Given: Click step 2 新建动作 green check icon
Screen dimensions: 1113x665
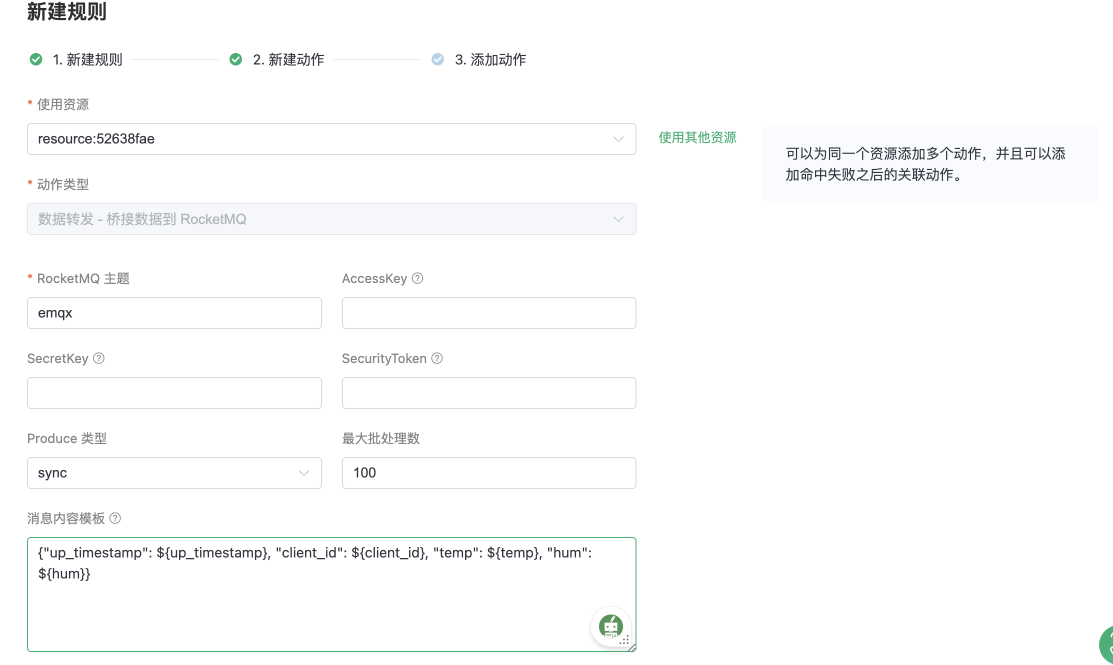Looking at the screenshot, I should [235, 59].
